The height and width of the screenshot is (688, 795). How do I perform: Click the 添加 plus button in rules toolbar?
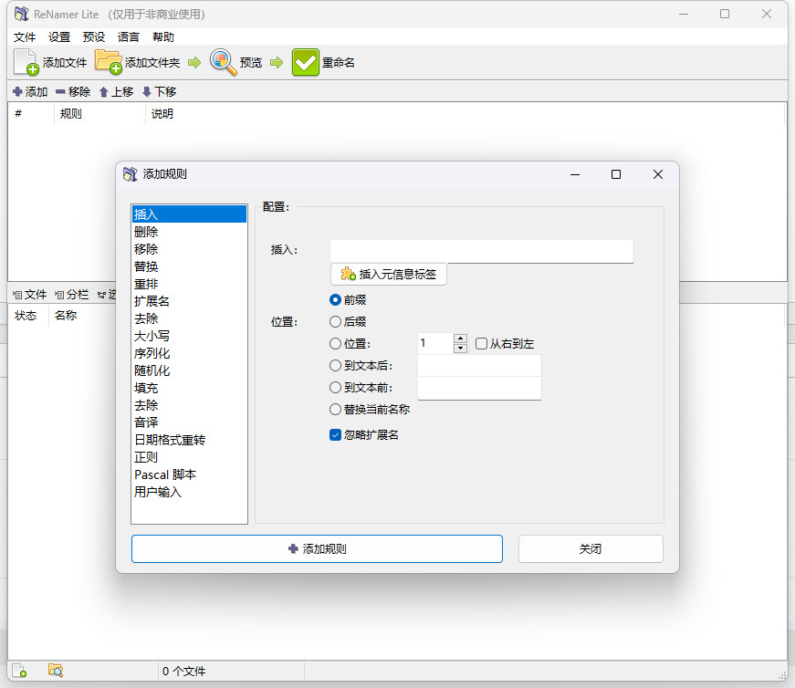click(x=30, y=92)
